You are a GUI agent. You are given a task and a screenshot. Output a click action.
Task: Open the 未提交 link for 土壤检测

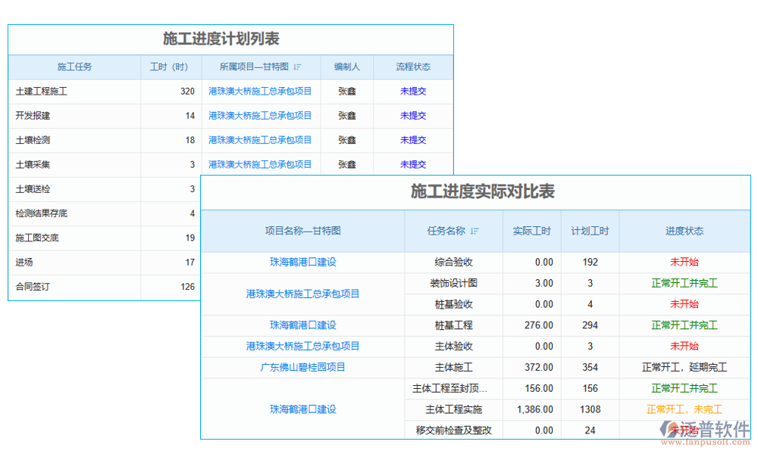pos(412,140)
